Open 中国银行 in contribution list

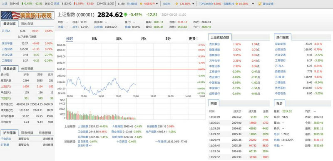214,88
